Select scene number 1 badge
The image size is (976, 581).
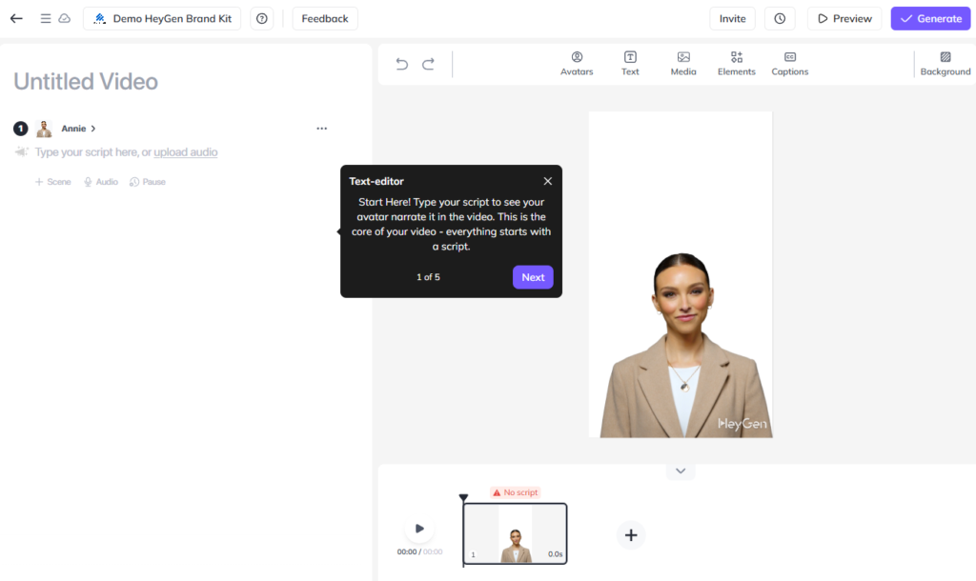[x=473, y=555]
